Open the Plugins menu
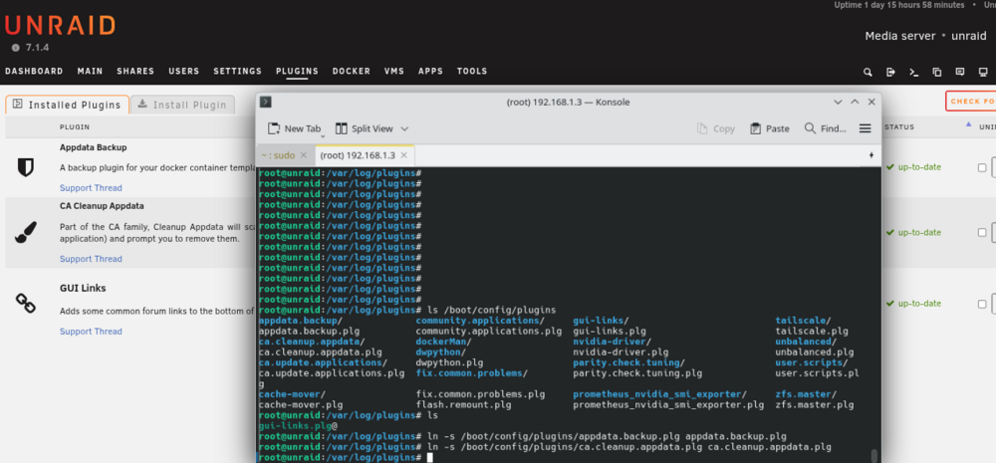996x463 pixels. tap(297, 71)
